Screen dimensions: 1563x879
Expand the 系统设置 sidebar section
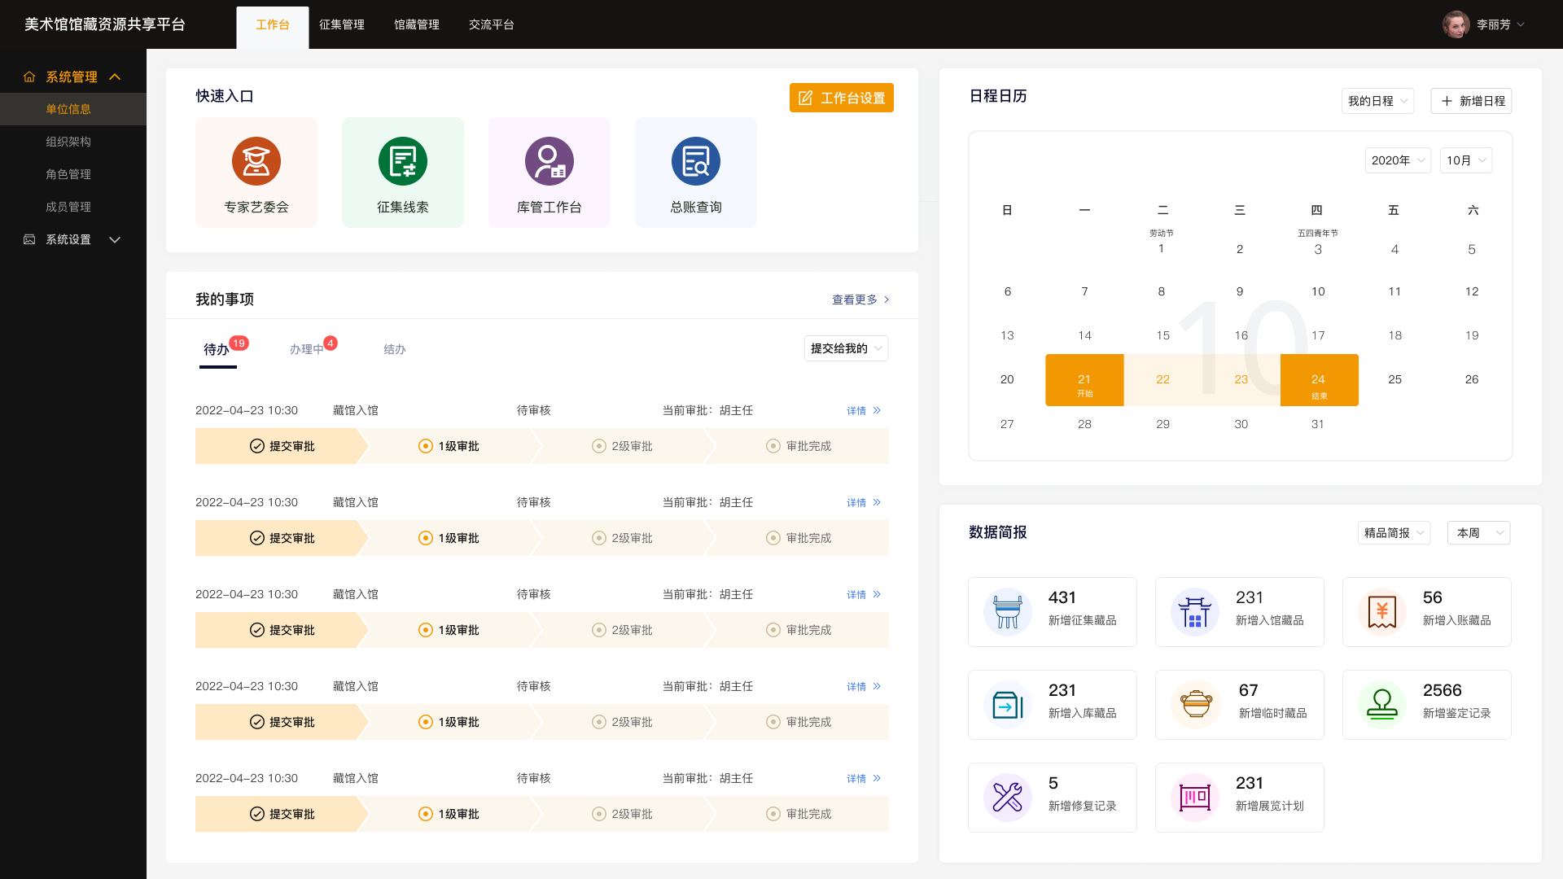115,239
